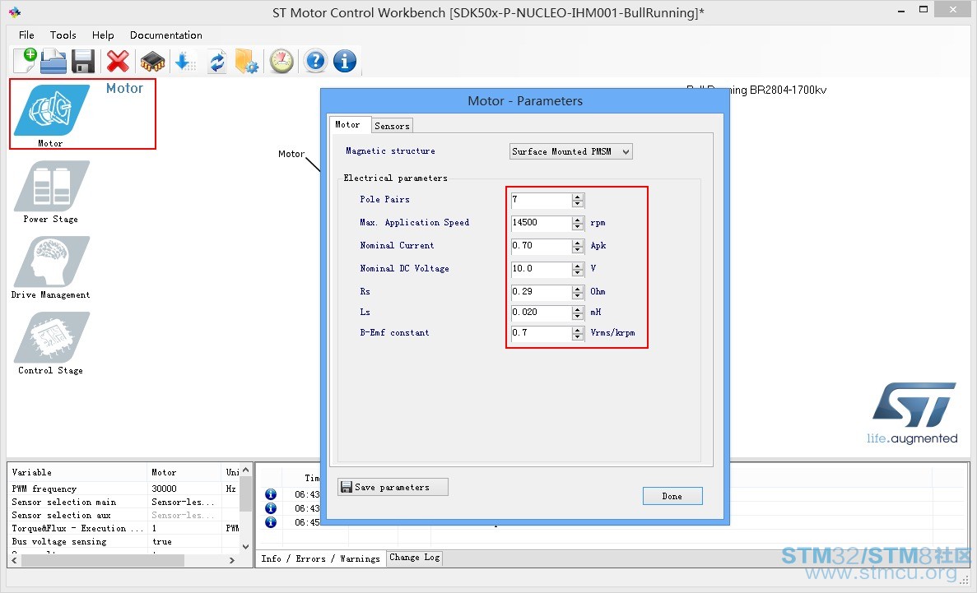
Task: Open the Documentation menu
Action: [x=165, y=35]
